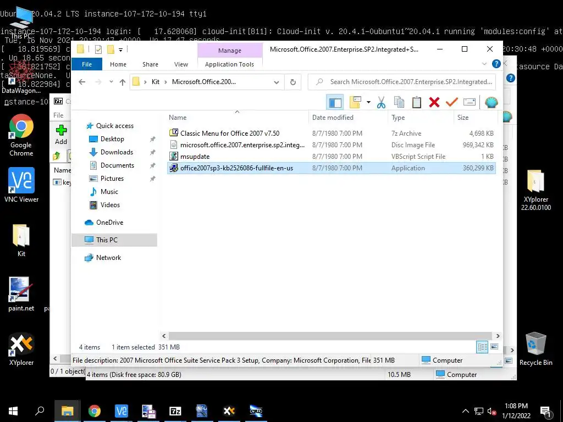Viewport: 563px width, 422px height.
Task: Open Documents in the navigation pane
Action: tap(117, 165)
